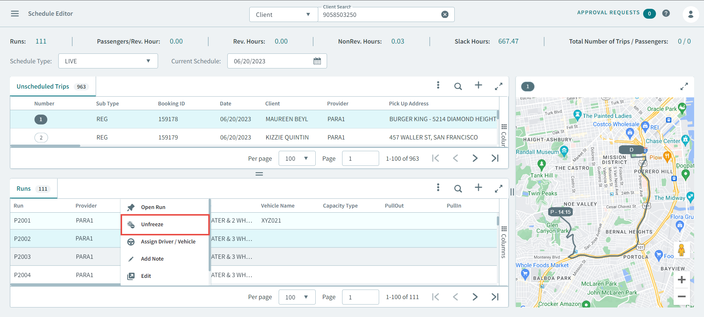Search within Unscheduled Trips panel

pyautogui.click(x=458, y=86)
